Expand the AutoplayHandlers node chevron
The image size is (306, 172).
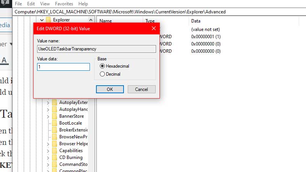48,110
